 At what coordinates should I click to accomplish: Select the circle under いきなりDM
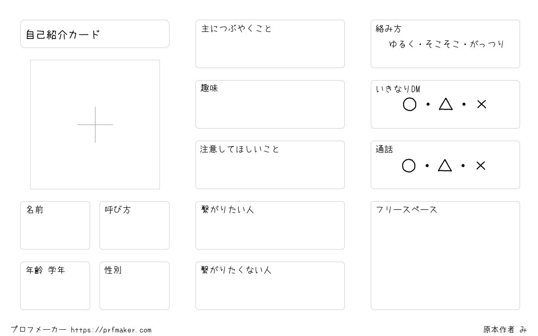pyautogui.click(x=409, y=104)
